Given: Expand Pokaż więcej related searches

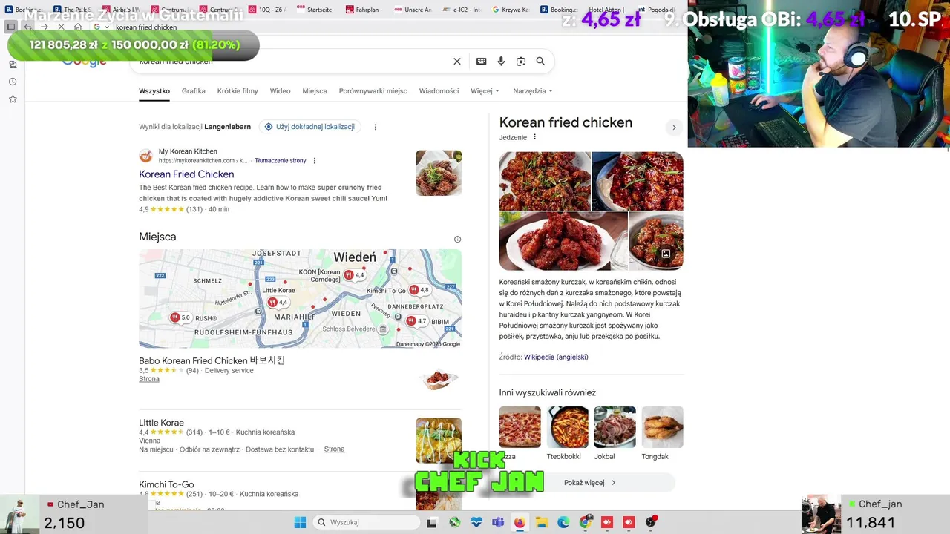Looking at the screenshot, I should pyautogui.click(x=590, y=483).
